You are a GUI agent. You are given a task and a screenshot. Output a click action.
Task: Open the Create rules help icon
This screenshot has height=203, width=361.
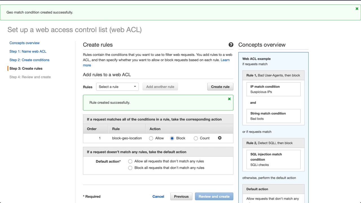[x=231, y=45]
